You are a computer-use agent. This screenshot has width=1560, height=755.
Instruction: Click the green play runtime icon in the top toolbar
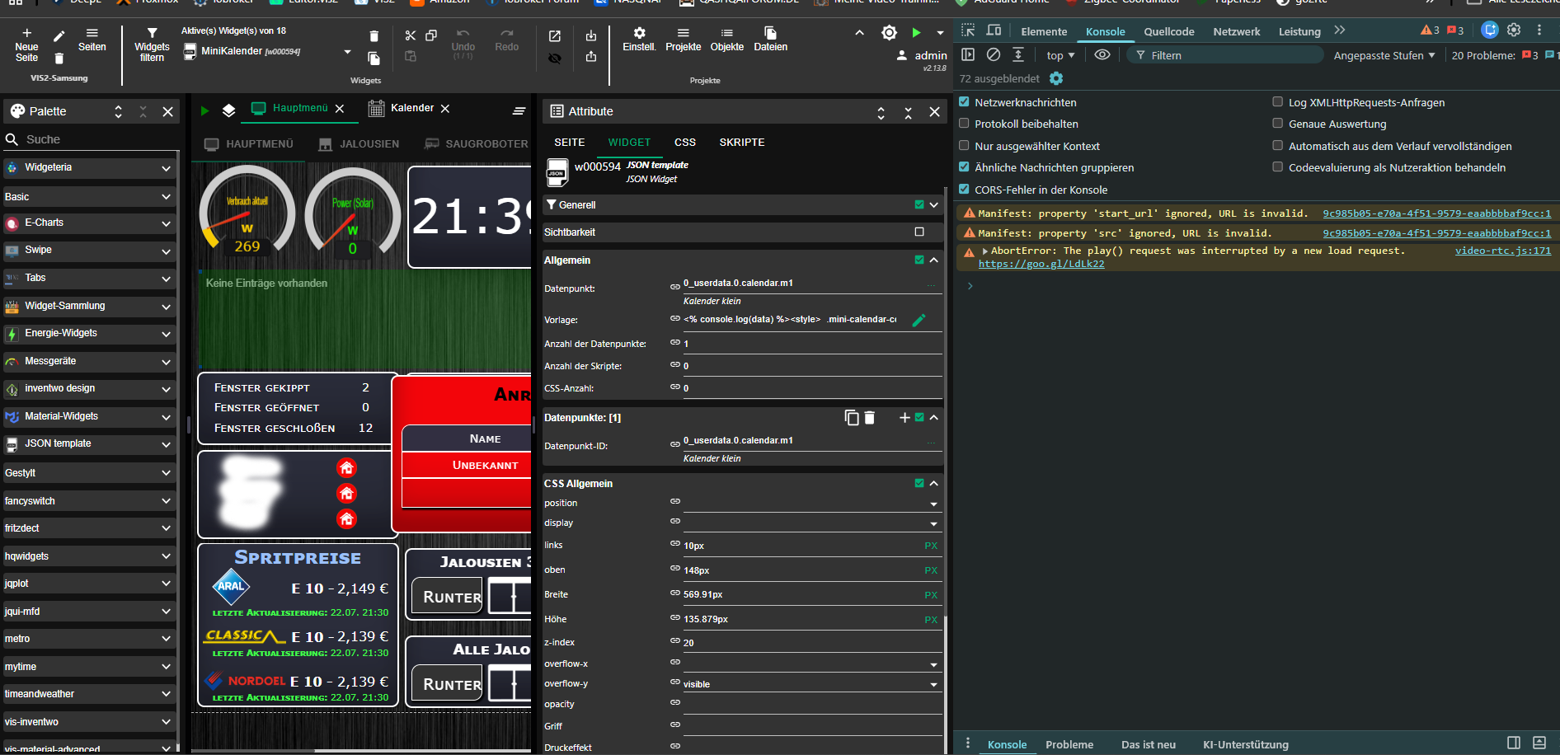916,33
